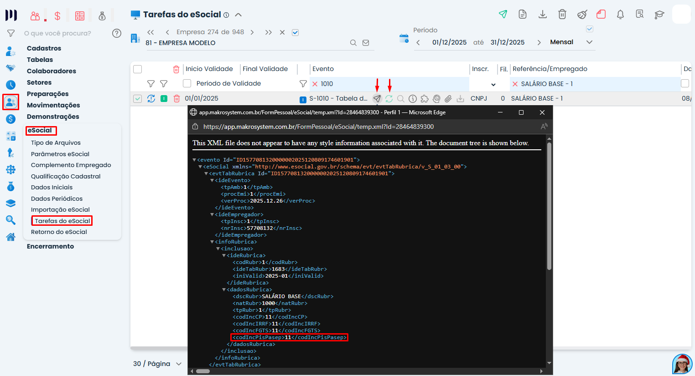Open the Cadastros menu section

(44, 48)
